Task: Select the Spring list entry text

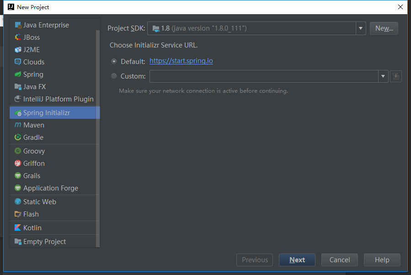Action: tap(33, 74)
